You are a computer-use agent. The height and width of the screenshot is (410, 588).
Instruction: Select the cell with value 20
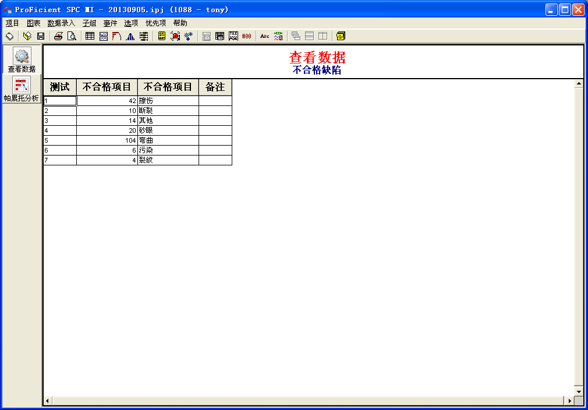[x=107, y=130]
